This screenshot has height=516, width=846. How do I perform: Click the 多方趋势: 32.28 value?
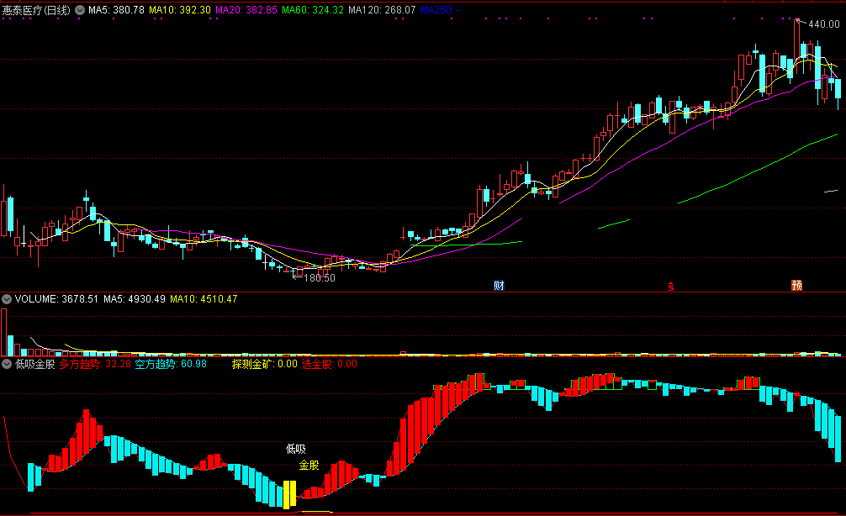(95, 364)
